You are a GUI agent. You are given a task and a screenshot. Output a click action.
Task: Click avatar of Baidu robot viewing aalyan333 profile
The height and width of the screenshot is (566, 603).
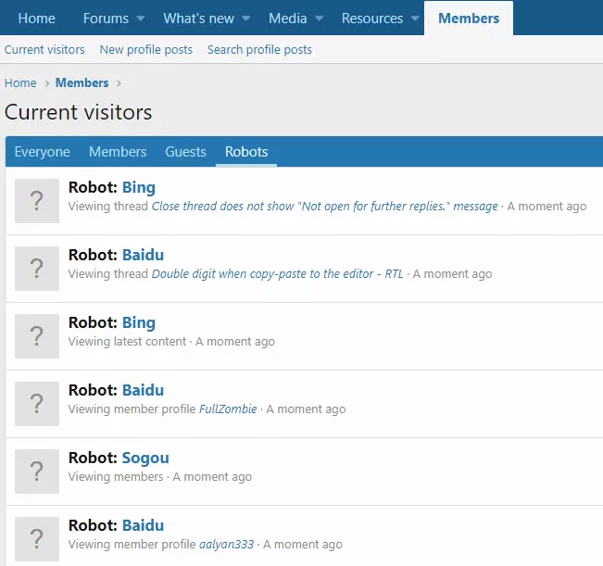coord(37,539)
